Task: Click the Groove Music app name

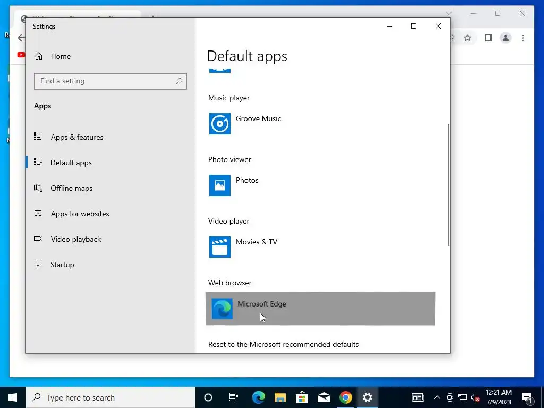Action: pyautogui.click(x=259, y=118)
